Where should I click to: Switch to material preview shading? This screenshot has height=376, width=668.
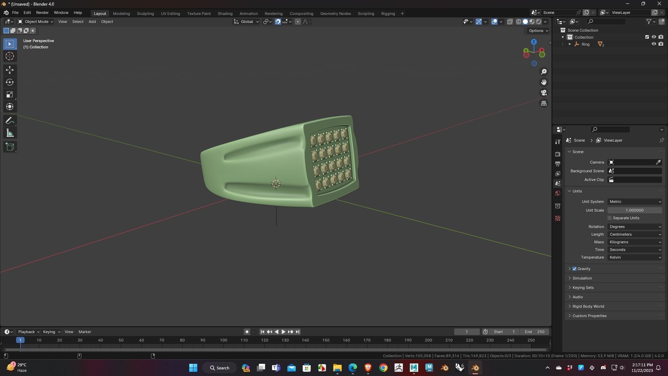pyautogui.click(x=532, y=22)
